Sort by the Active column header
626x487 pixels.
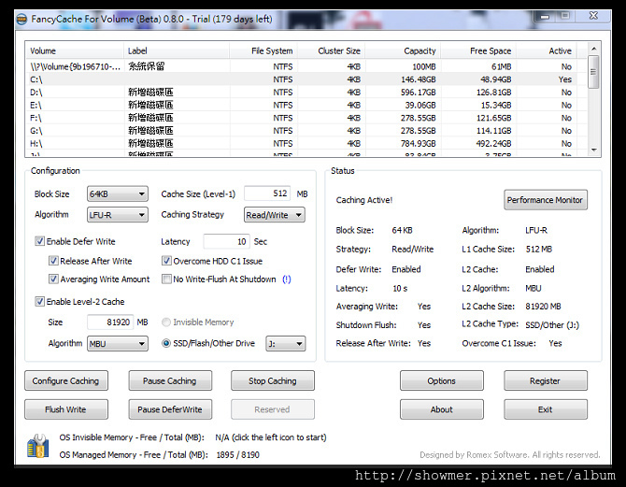547,50
